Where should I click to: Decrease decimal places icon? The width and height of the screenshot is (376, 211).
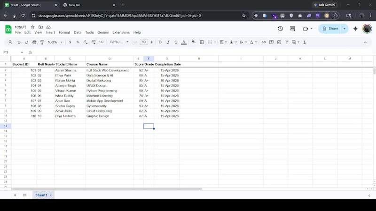[86, 42]
